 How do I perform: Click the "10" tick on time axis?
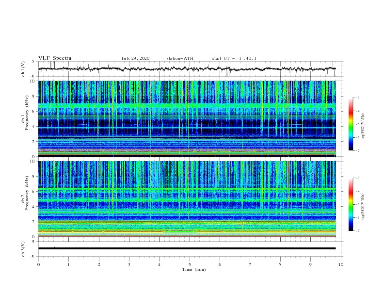pos(341,264)
